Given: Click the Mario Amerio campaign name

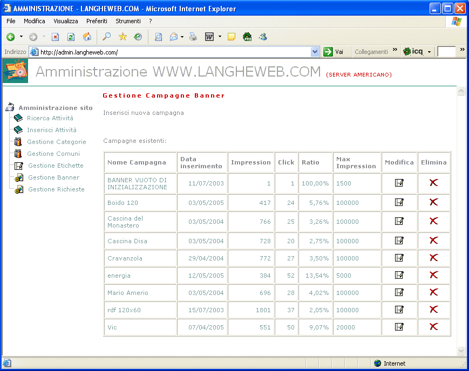Looking at the screenshot, I should [128, 293].
